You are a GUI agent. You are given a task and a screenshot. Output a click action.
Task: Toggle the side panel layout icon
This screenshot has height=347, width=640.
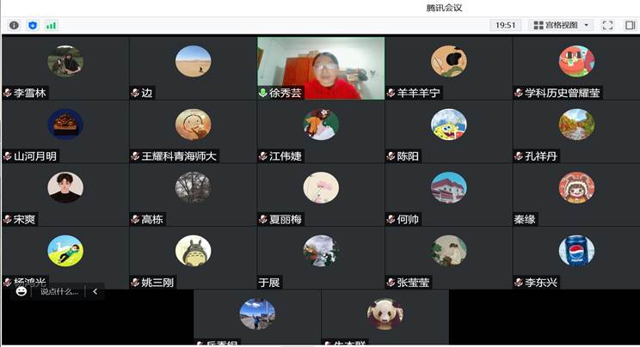tap(630, 26)
